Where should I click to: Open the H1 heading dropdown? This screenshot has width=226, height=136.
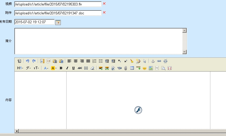tap(20, 68)
